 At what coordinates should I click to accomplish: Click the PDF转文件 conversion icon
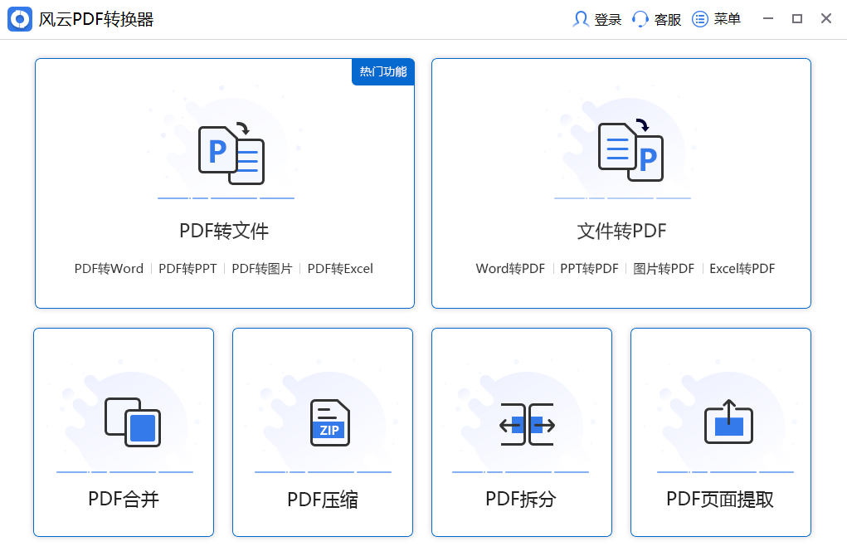[x=231, y=154]
